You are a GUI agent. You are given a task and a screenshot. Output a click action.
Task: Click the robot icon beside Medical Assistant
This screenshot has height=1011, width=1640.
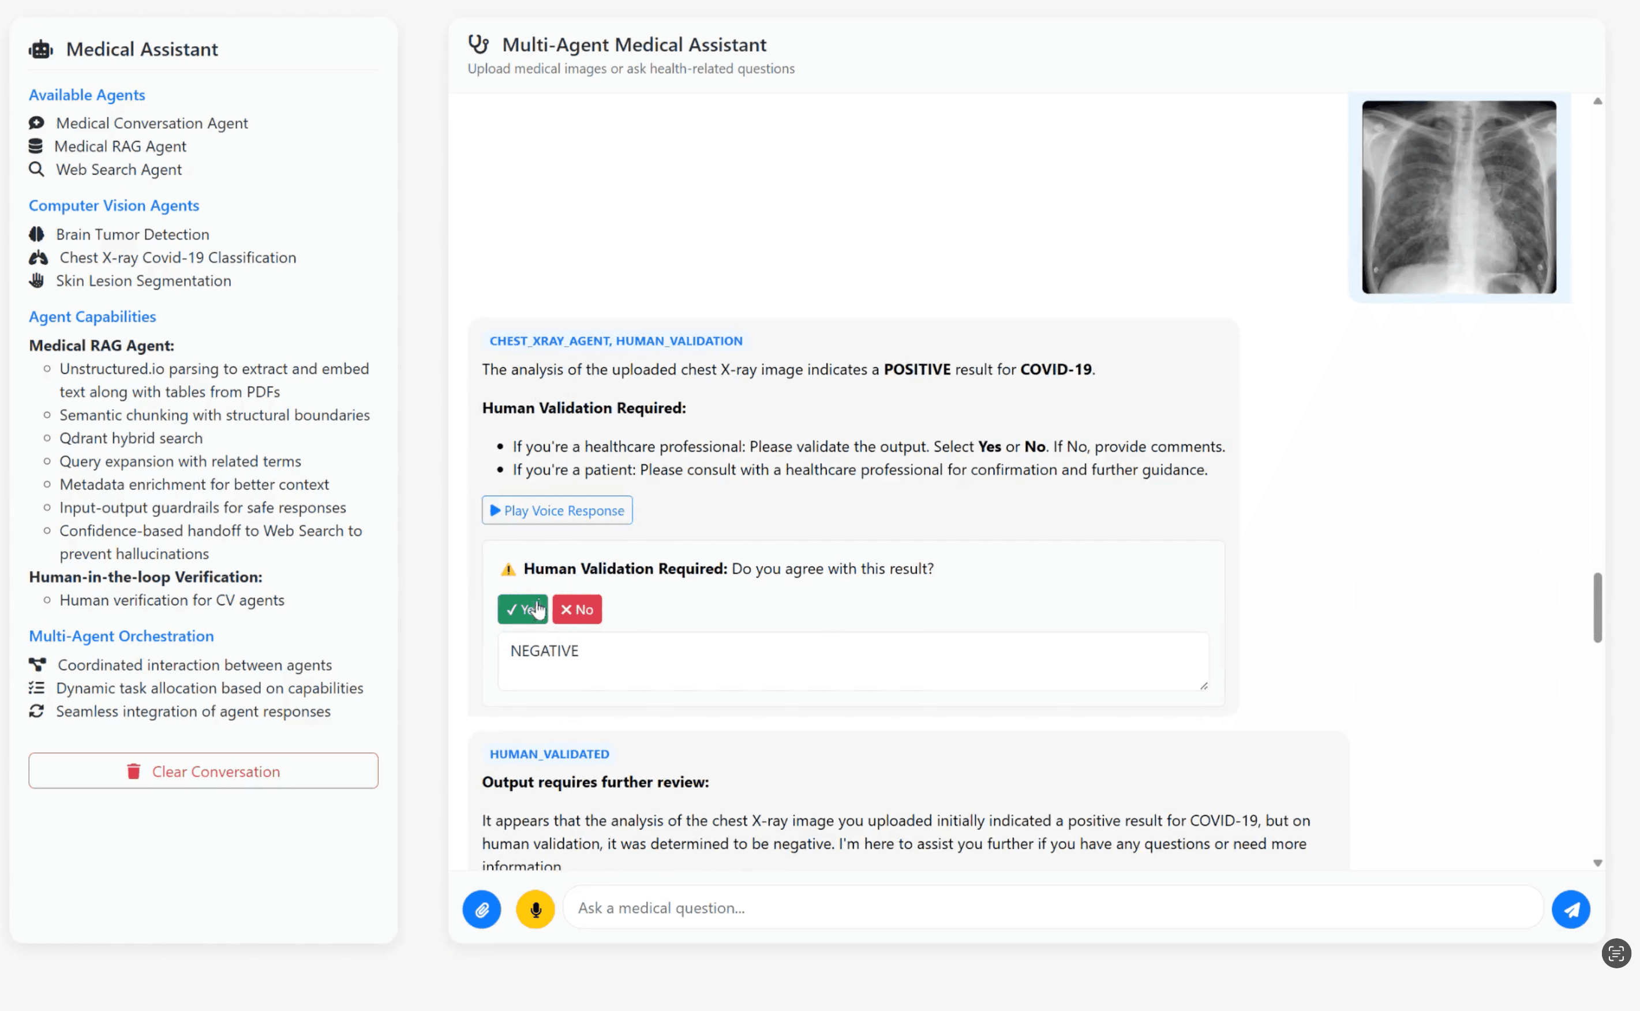point(40,49)
